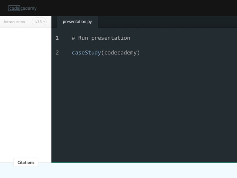237x178 pixels.
Task: Click the caseStudy function name
Action: [x=86, y=53]
